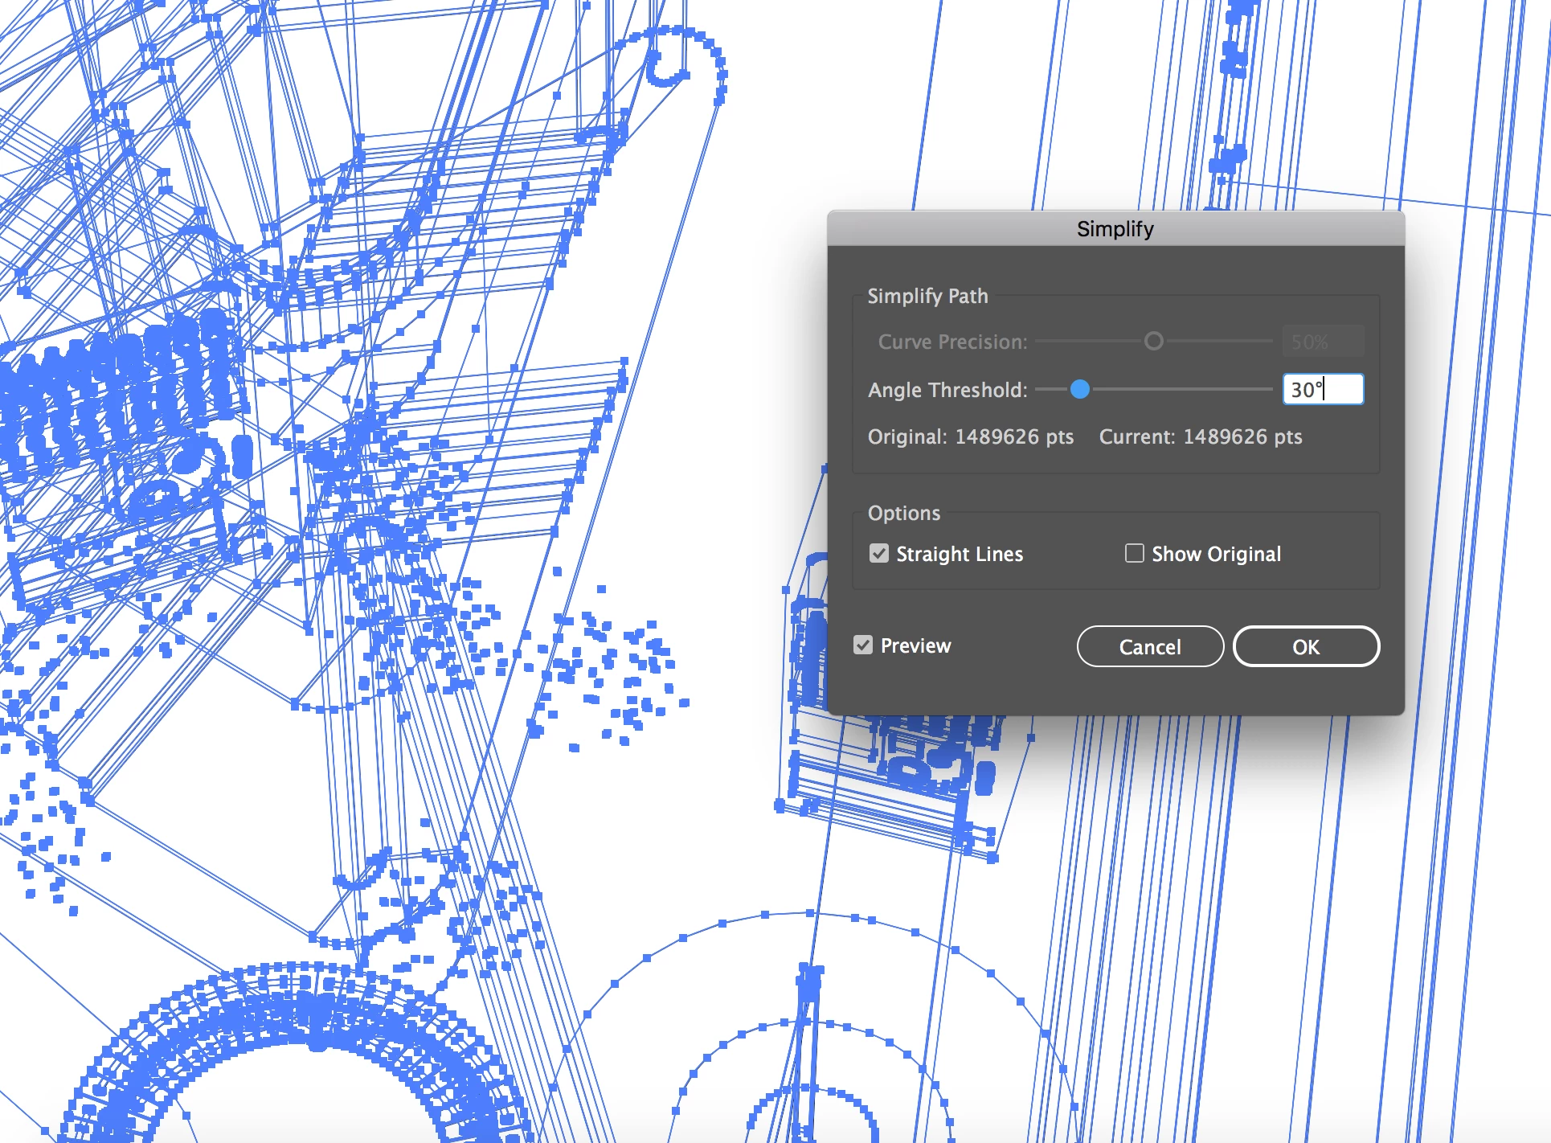Screen dimensions: 1551x1143
Task: Uncheck the Preview checkbox
Action: click(x=863, y=645)
